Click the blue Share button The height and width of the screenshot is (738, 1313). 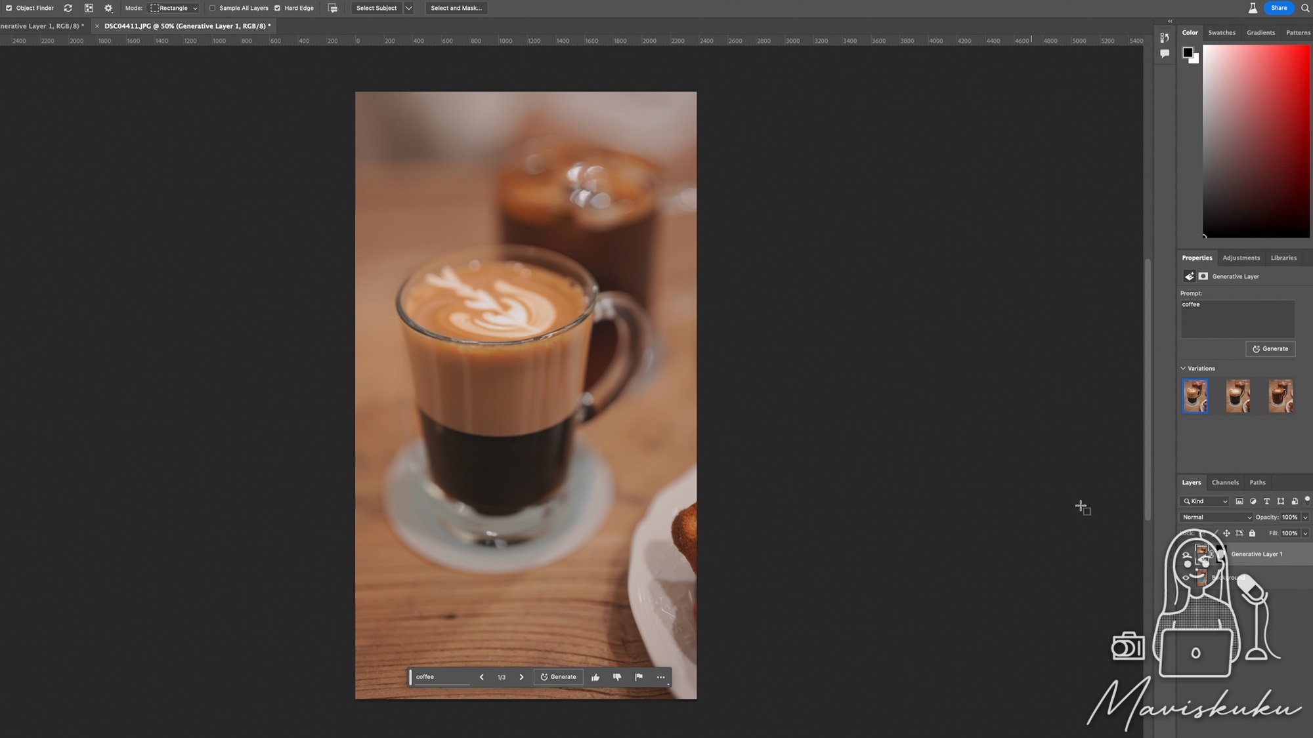[x=1279, y=8]
